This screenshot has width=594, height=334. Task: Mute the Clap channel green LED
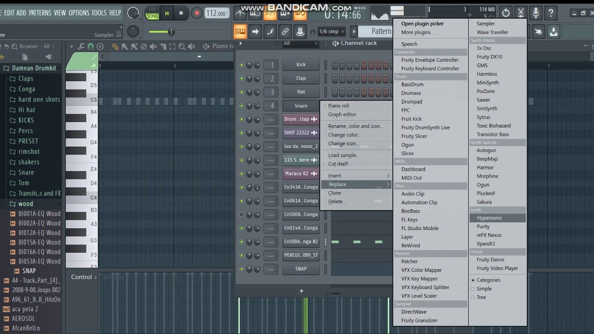click(241, 78)
